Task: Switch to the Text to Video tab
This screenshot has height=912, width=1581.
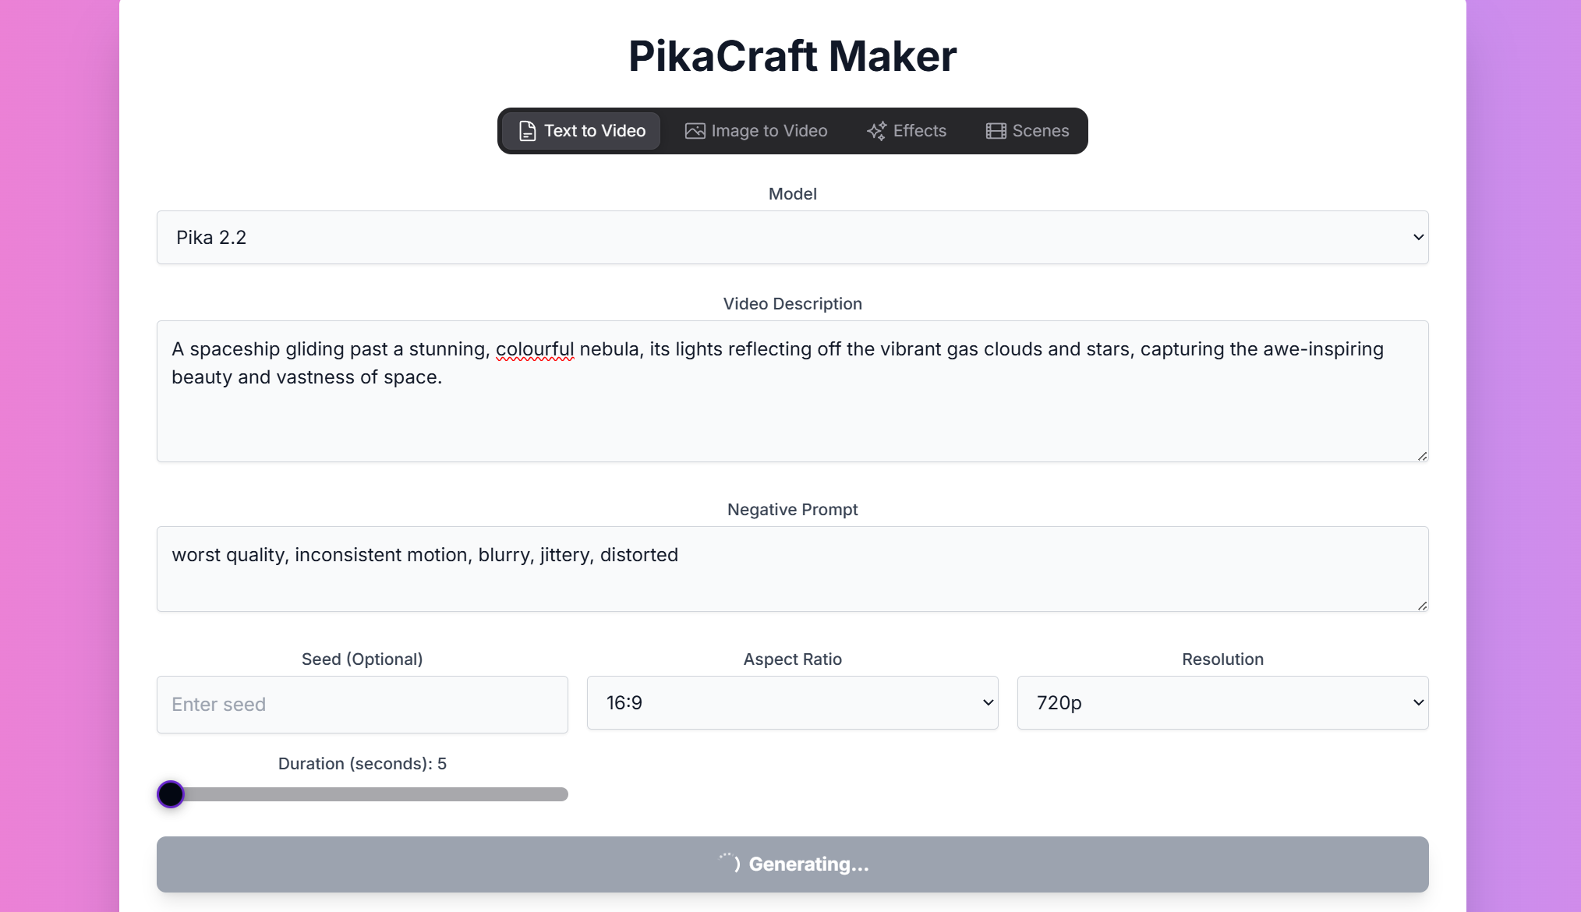Action: pos(582,131)
